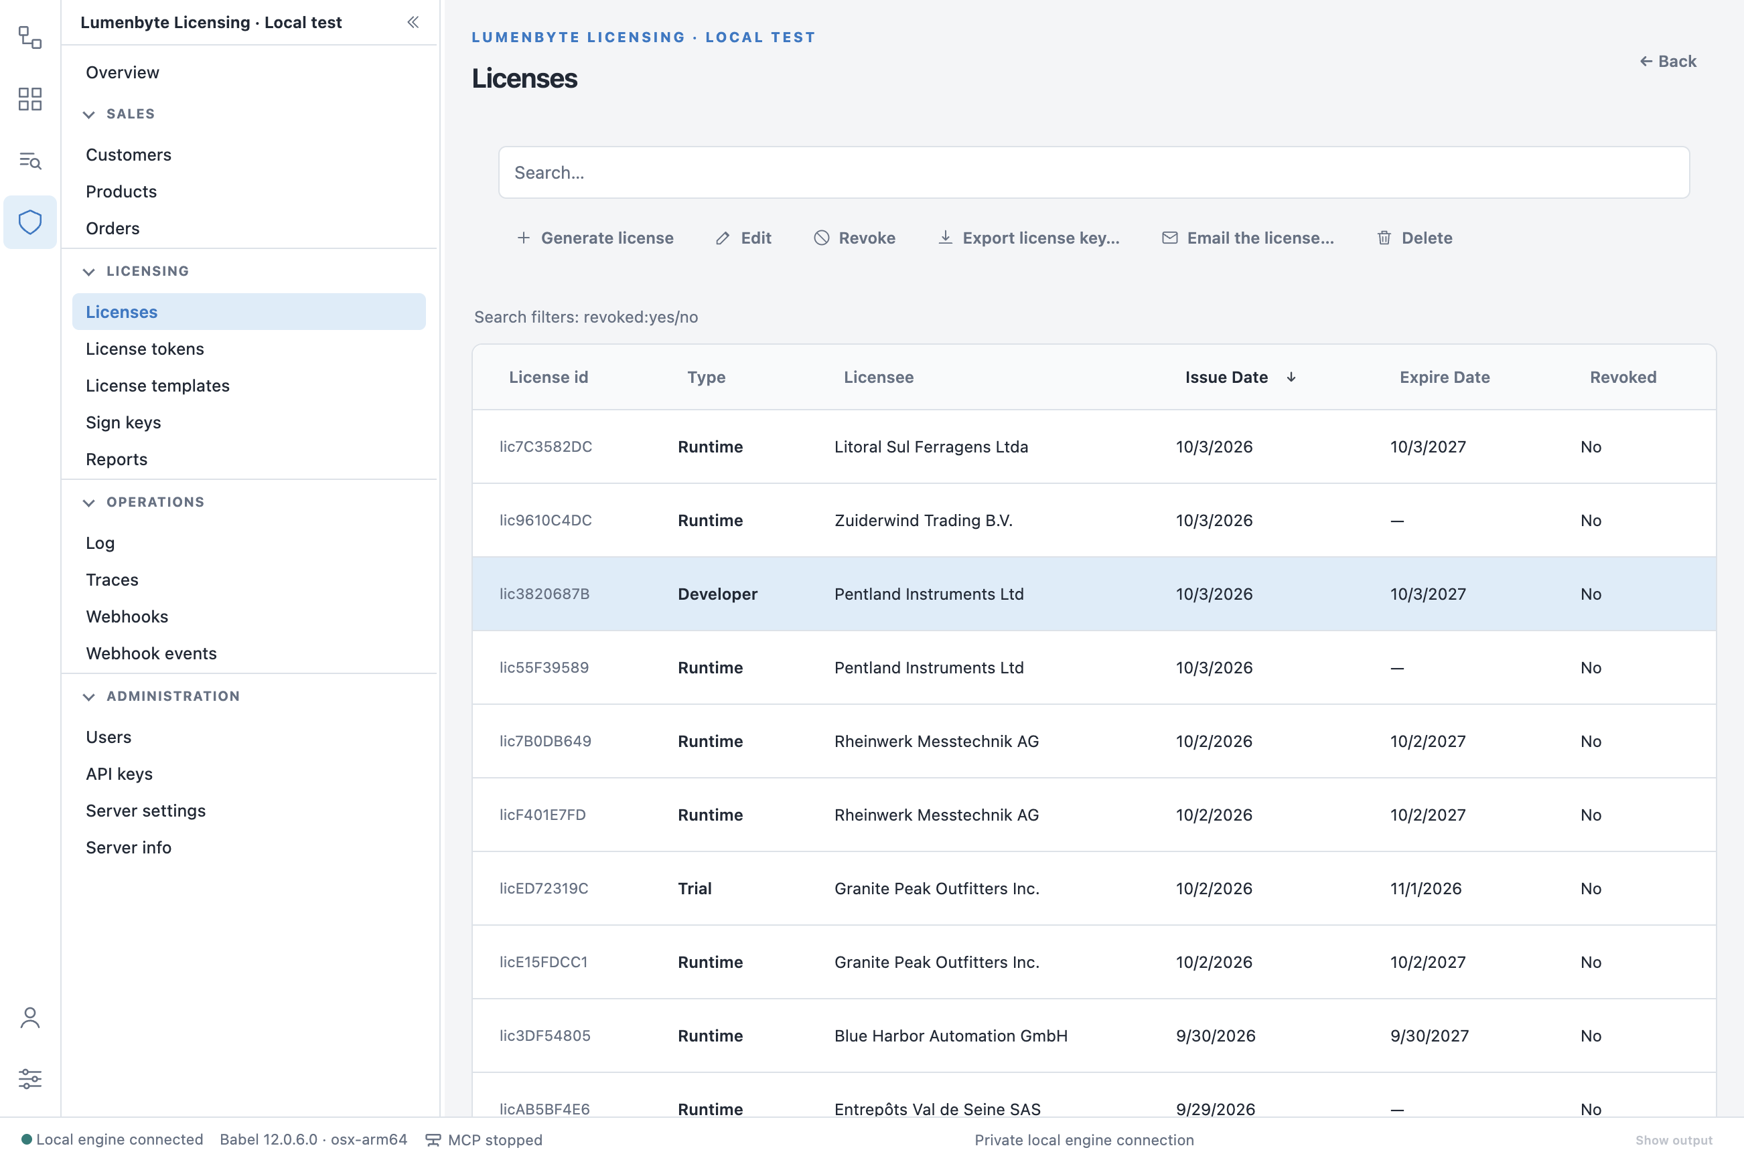Click Export license key download button
This screenshot has height=1162, width=1744.
click(x=1029, y=238)
